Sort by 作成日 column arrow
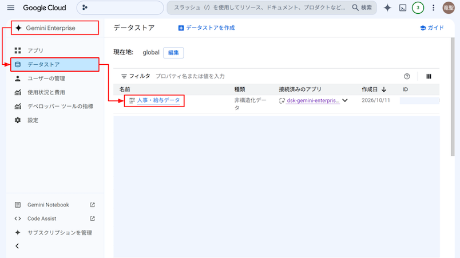The height and width of the screenshot is (258, 460). [x=384, y=89]
